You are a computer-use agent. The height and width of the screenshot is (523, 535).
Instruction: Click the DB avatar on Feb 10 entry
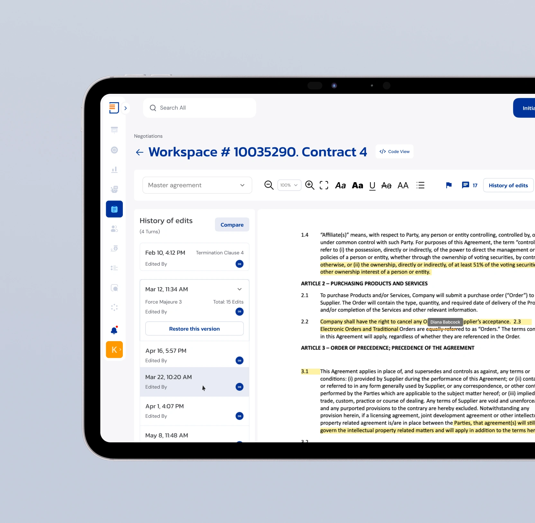(240, 264)
